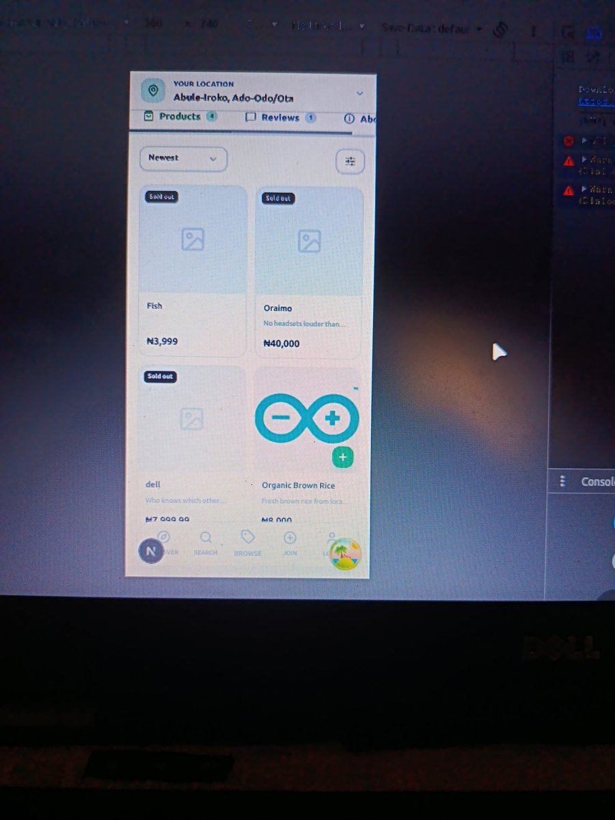Select the Oraimo product title
This screenshot has height=820, width=615.
277,308
